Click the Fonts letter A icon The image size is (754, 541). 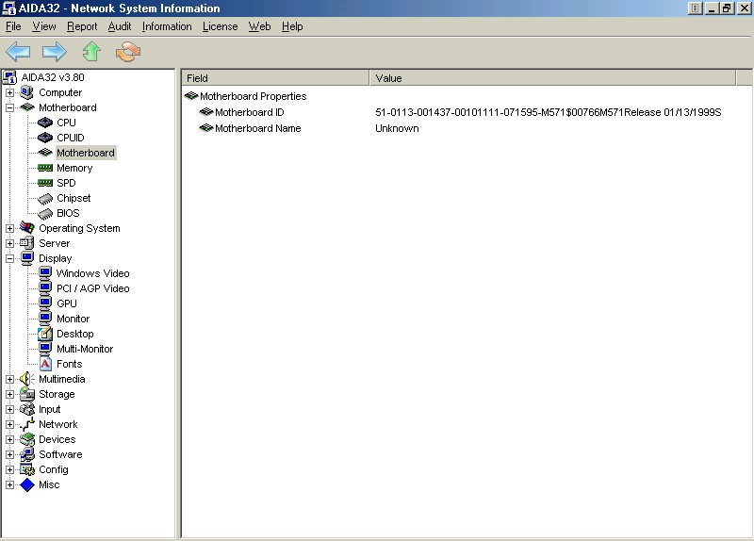(x=45, y=364)
